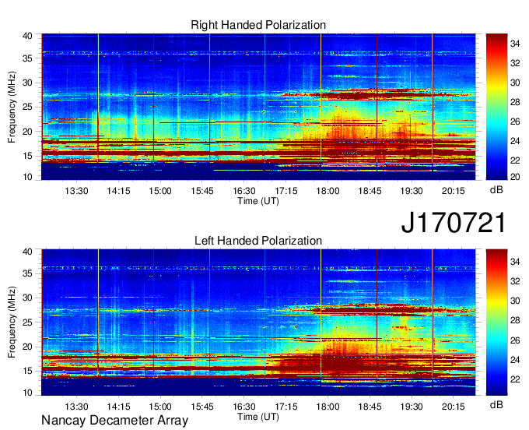Click the 20 MHz tick of Right Handed plot
The width and height of the screenshot is (529, 430).
[x=27, y=132]
